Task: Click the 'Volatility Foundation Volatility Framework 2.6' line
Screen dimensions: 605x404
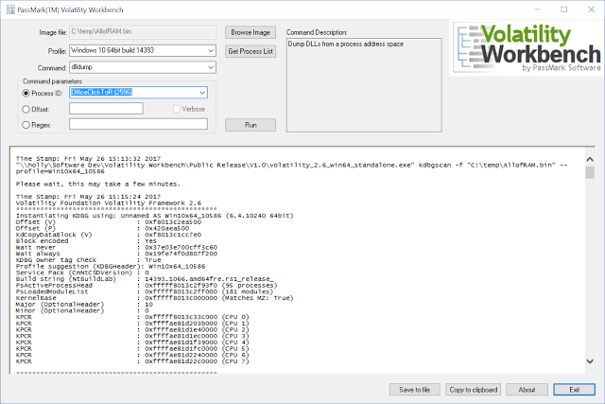Action: [109, 202]
